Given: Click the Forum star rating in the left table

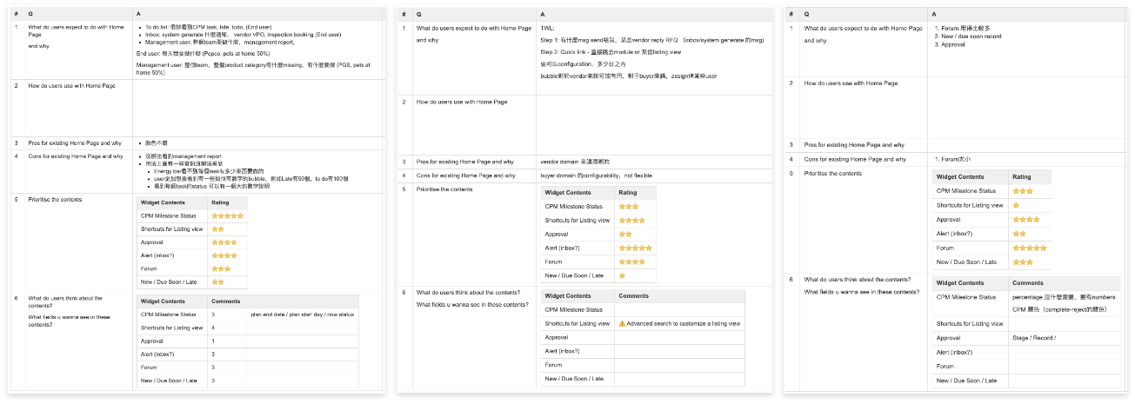Looking at the screenshot, I should coord(222,268).
